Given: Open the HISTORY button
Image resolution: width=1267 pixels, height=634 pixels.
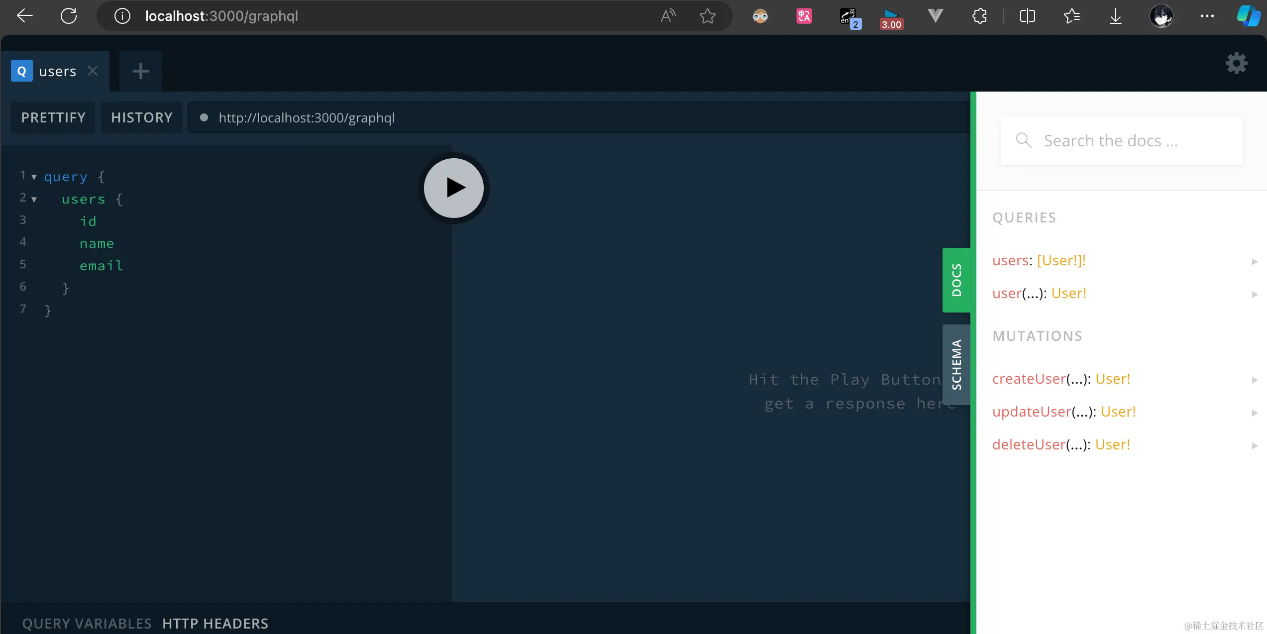Looking at the screenshot, I should [141, 117].
